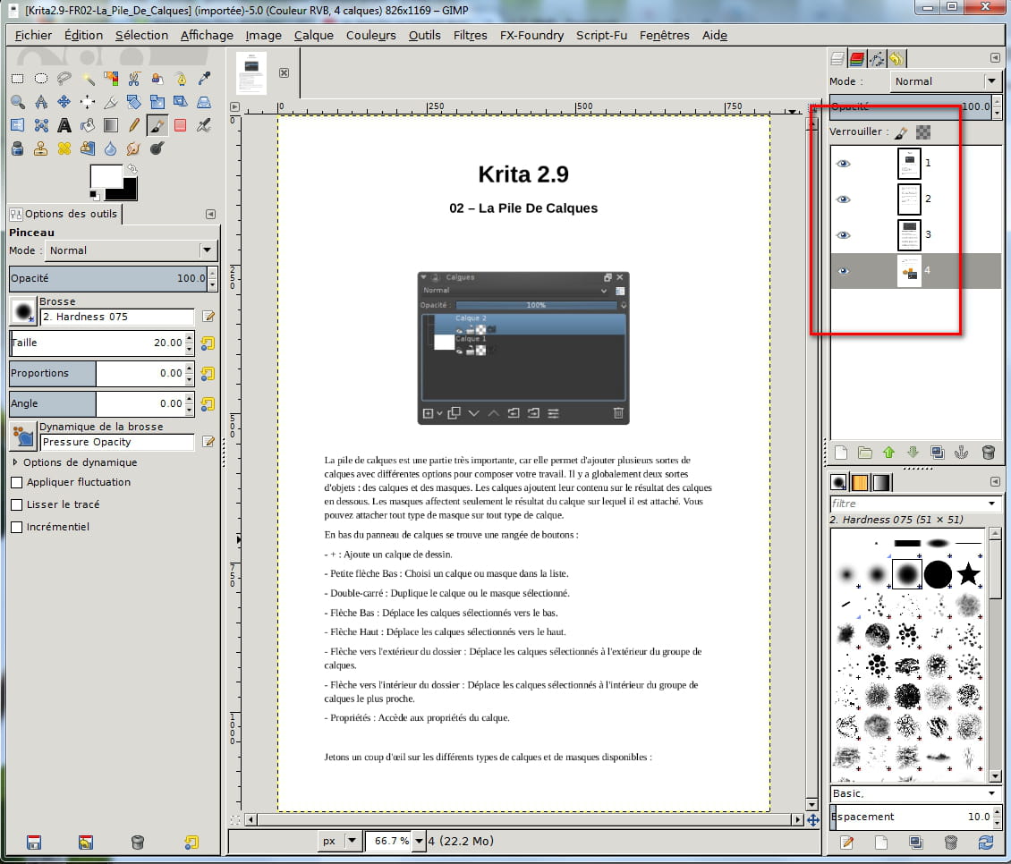Toggle lock pixels brush icon beside Verrouiller
The image size is (1011, 864).
click(x=901, y=132)
